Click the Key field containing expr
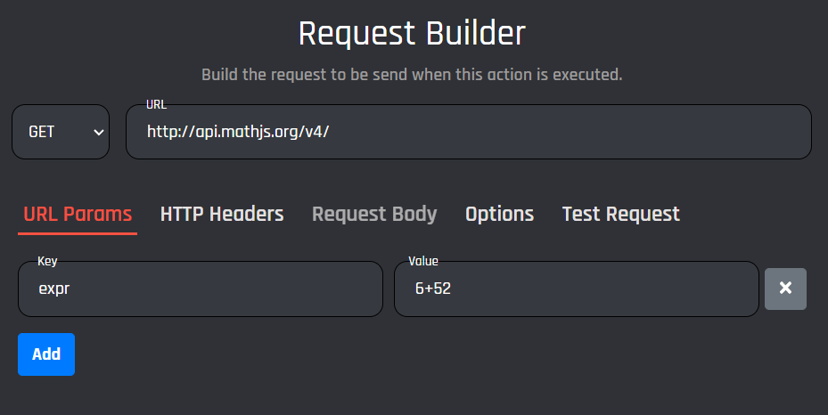Image resolution: width=828 pixels, height=415 pixels. point(201,289)
